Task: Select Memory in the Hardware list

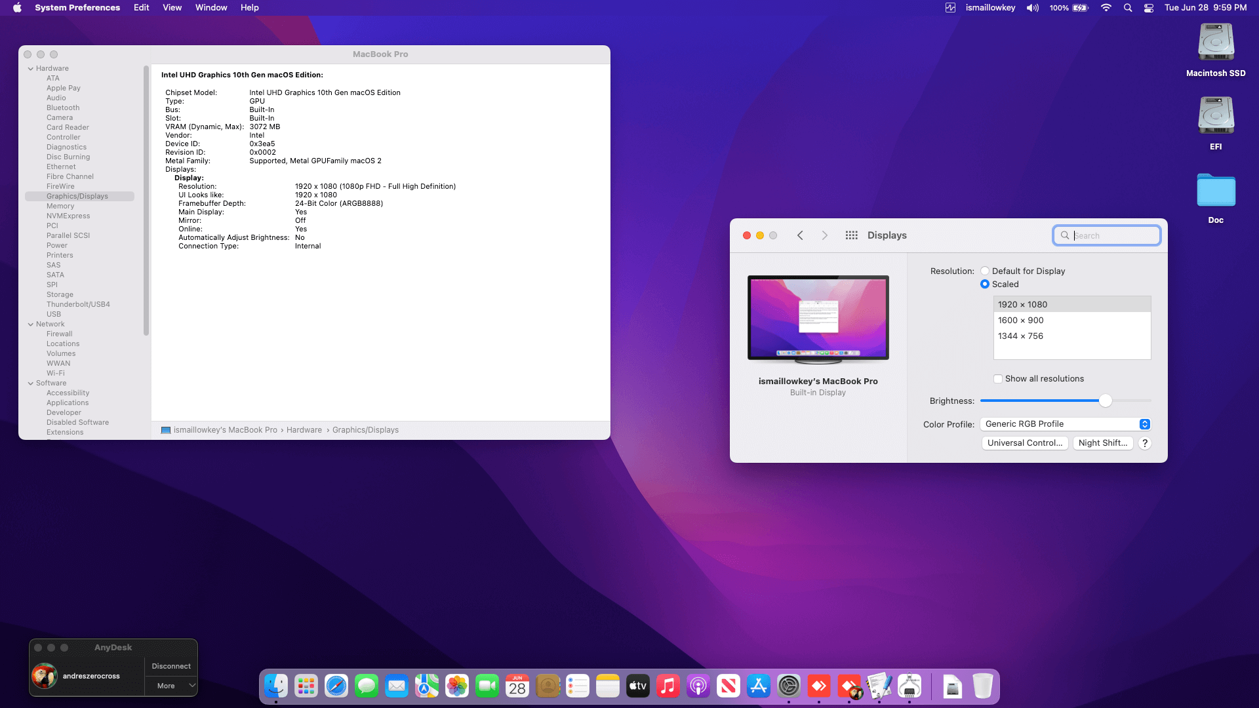Action: 60,206
